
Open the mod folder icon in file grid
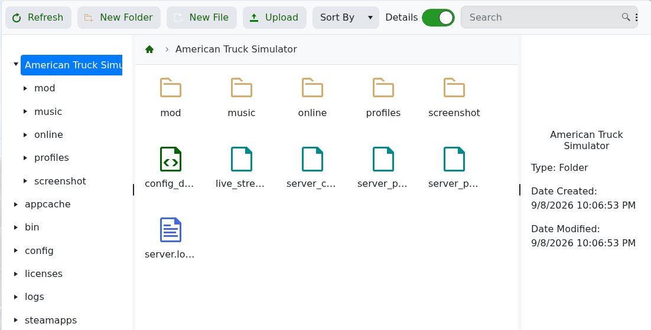pyautogui.click(x=171, y=87)
